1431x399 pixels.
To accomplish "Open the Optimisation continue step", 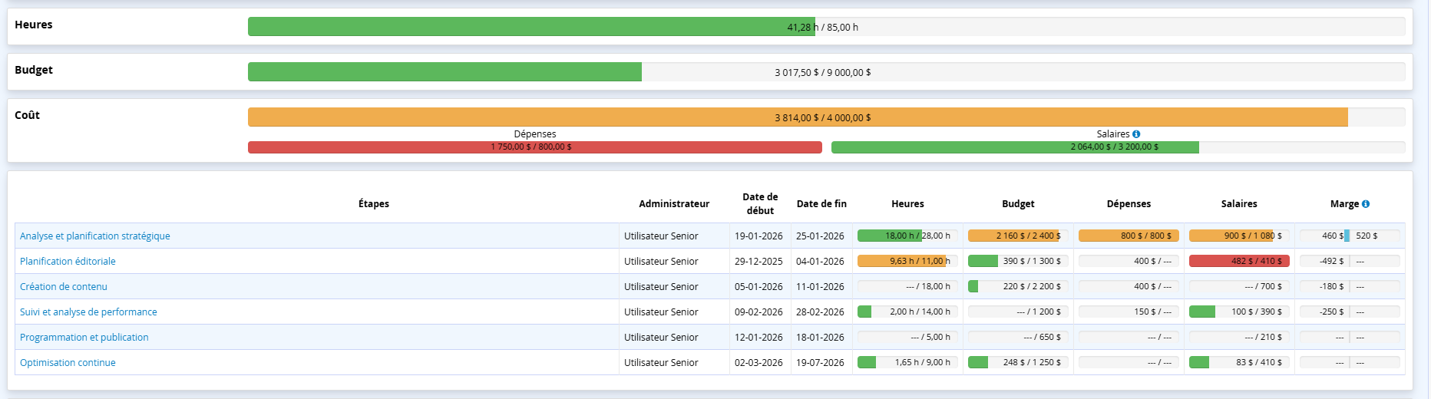I will point(68,363).
